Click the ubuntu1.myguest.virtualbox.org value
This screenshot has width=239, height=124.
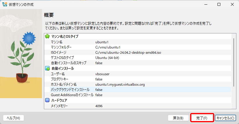pos(120,85)
